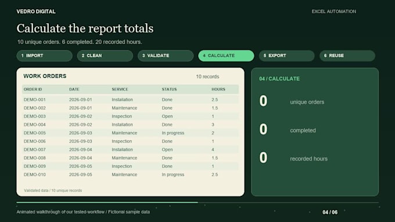Click the In progress status of DEMO-005
The image size is (395, 222).
click(x=173, y=133)
